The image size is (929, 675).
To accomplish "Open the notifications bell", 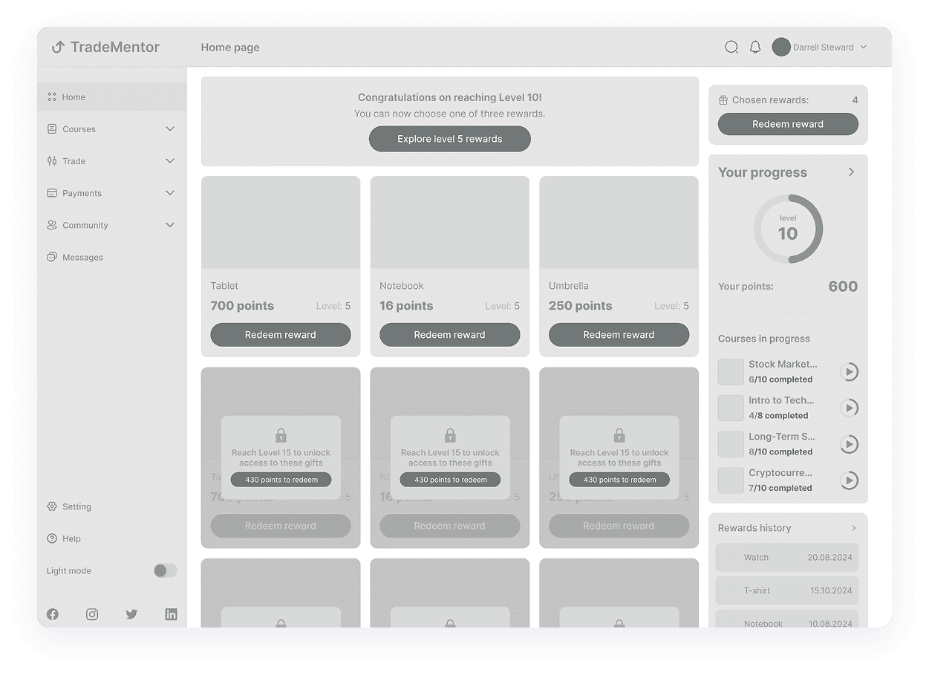I will (755, 47).
